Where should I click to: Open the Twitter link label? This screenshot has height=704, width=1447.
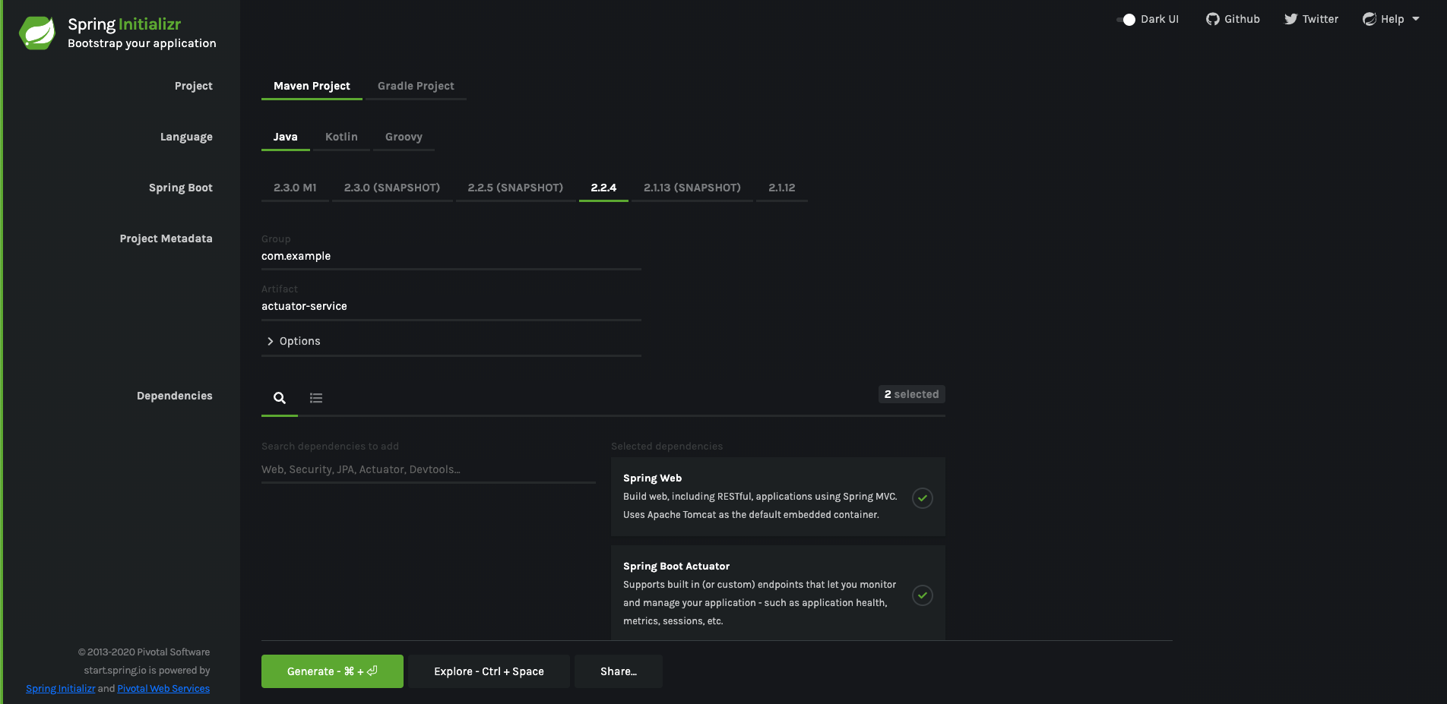[x=1320, y=19]
